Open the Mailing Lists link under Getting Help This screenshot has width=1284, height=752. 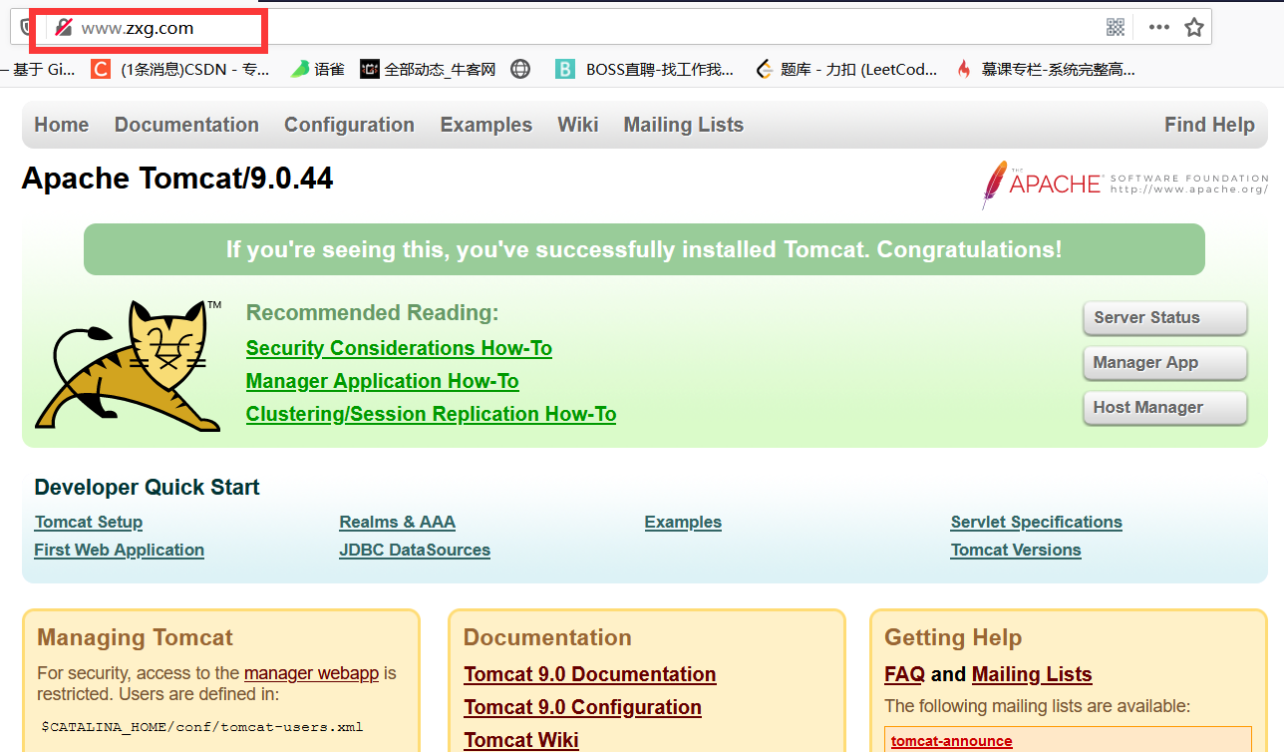(x=1032, y=674)
